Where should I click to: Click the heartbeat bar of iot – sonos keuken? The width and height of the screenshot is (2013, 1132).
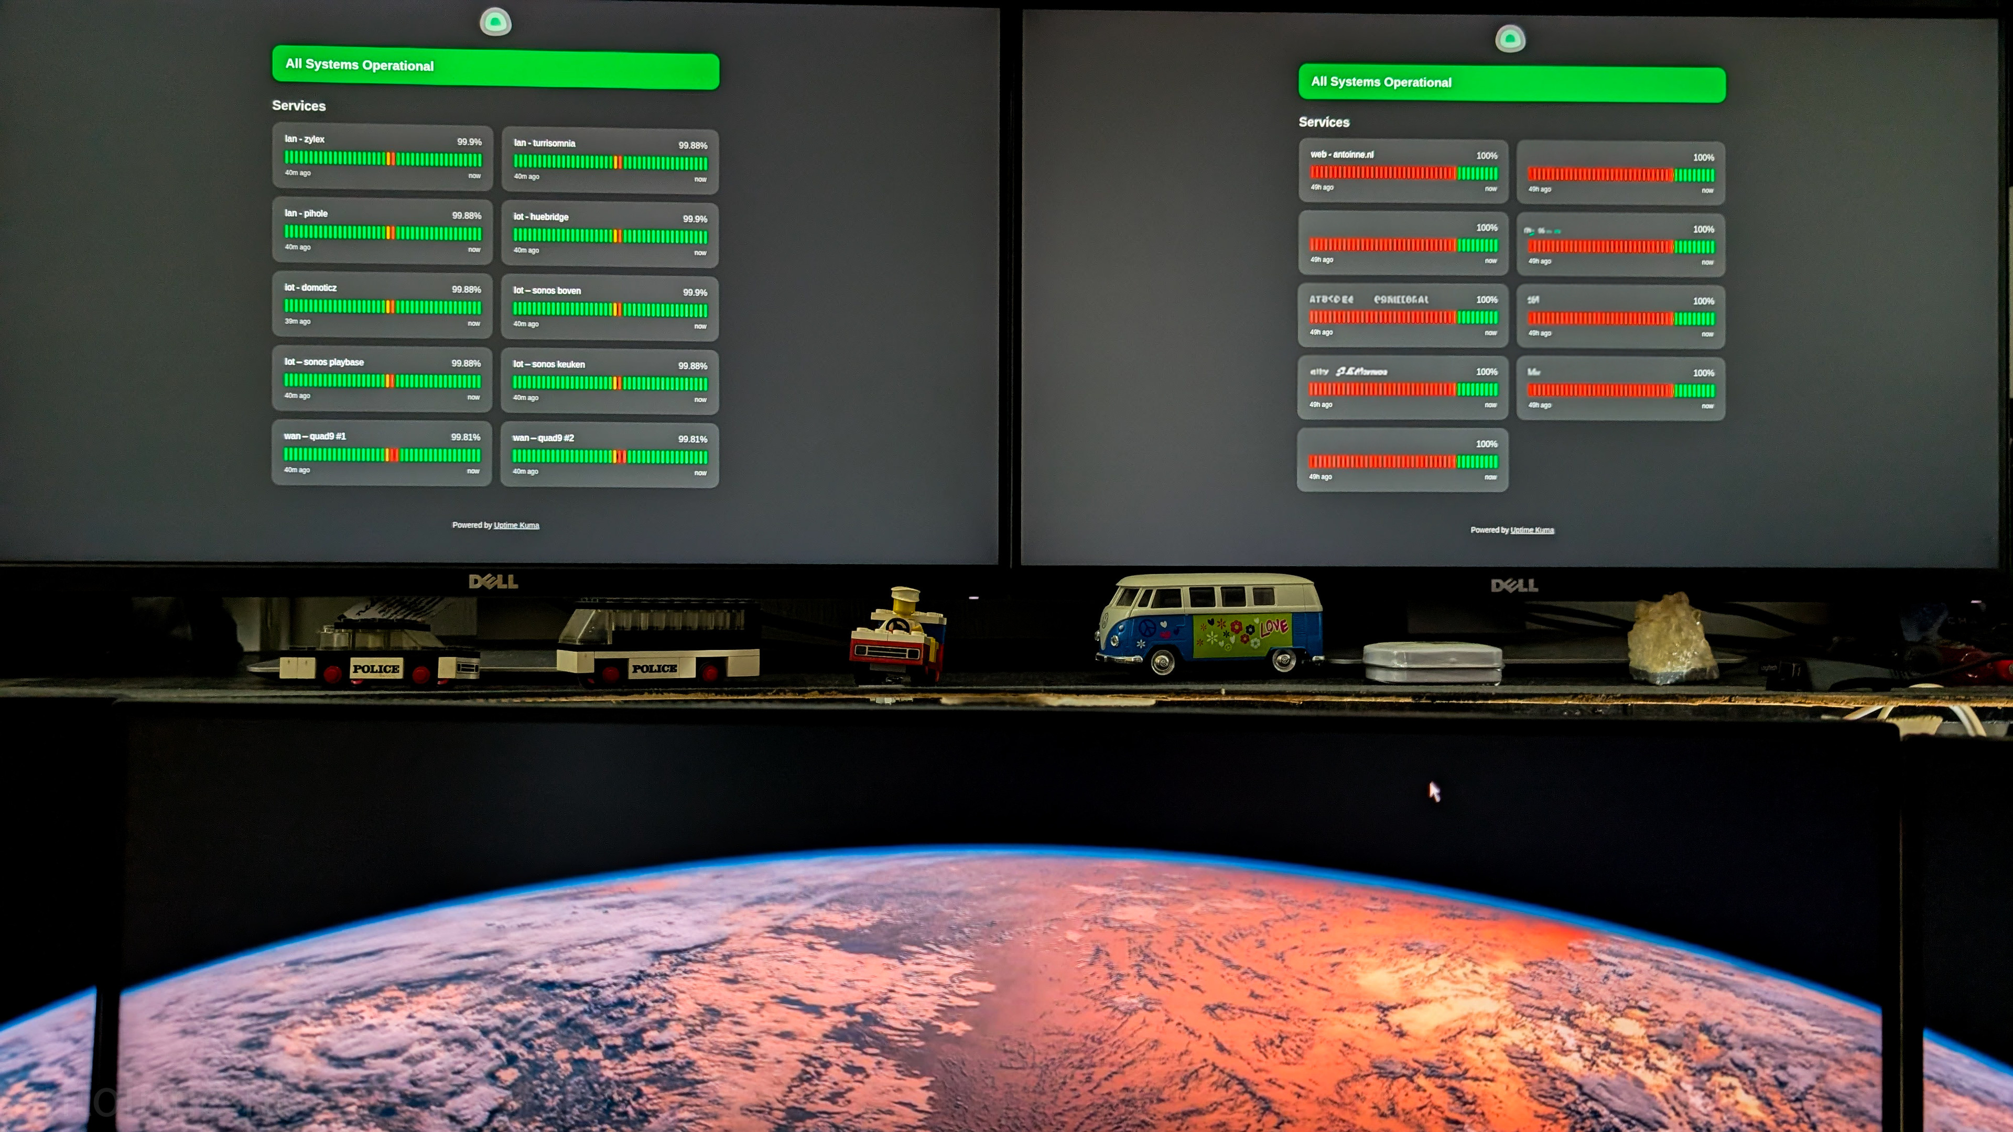click(x=610, y=383)
